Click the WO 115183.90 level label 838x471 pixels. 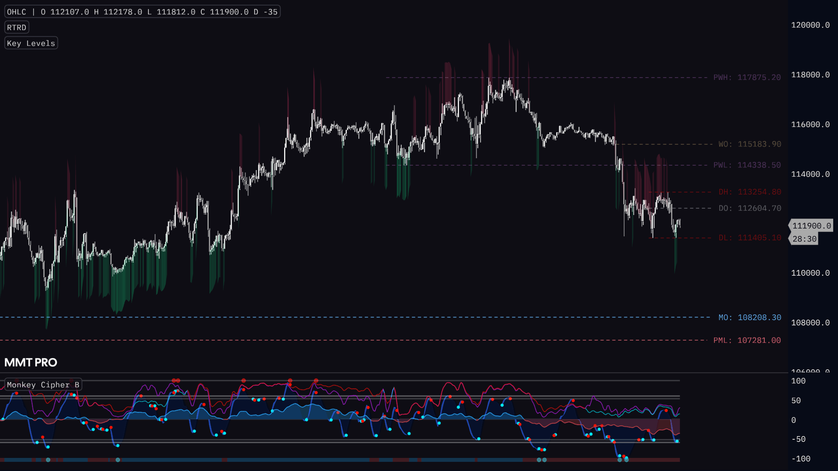pyautogui.click(x=749, y=144)
